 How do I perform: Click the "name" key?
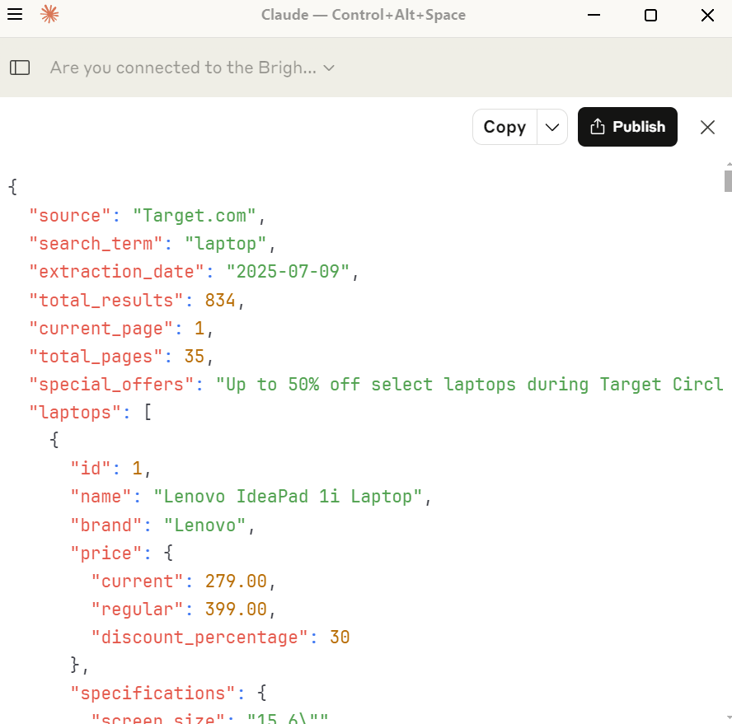coord(101,497)
